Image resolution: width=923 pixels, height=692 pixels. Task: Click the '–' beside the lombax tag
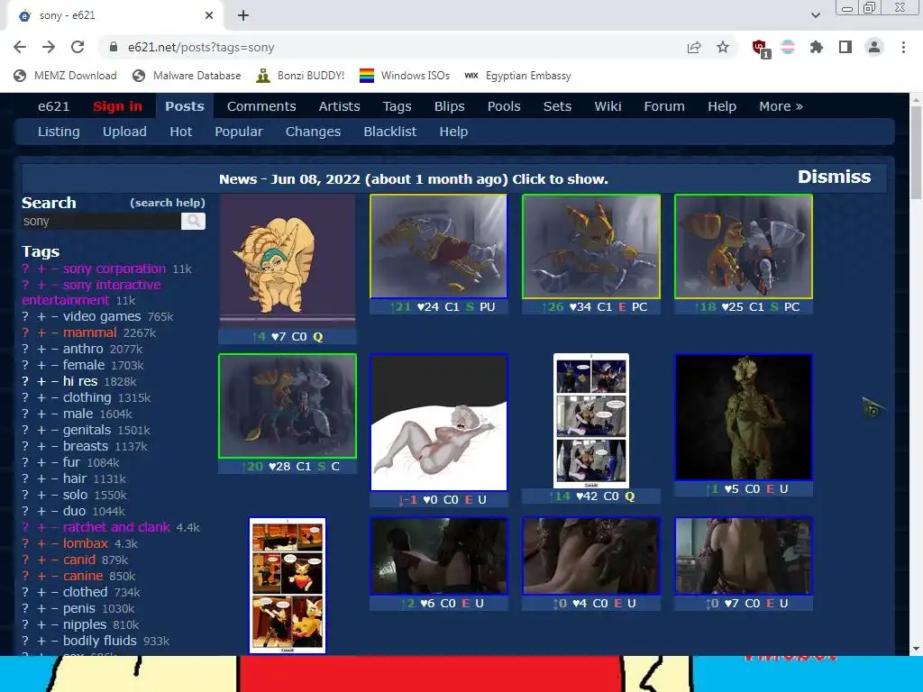click(55, 543)
